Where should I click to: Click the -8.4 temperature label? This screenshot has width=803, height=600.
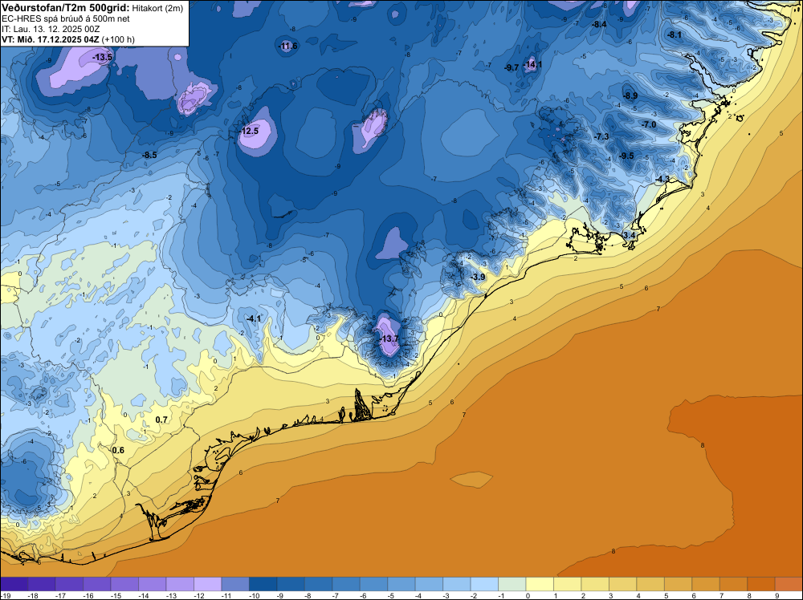599,24
